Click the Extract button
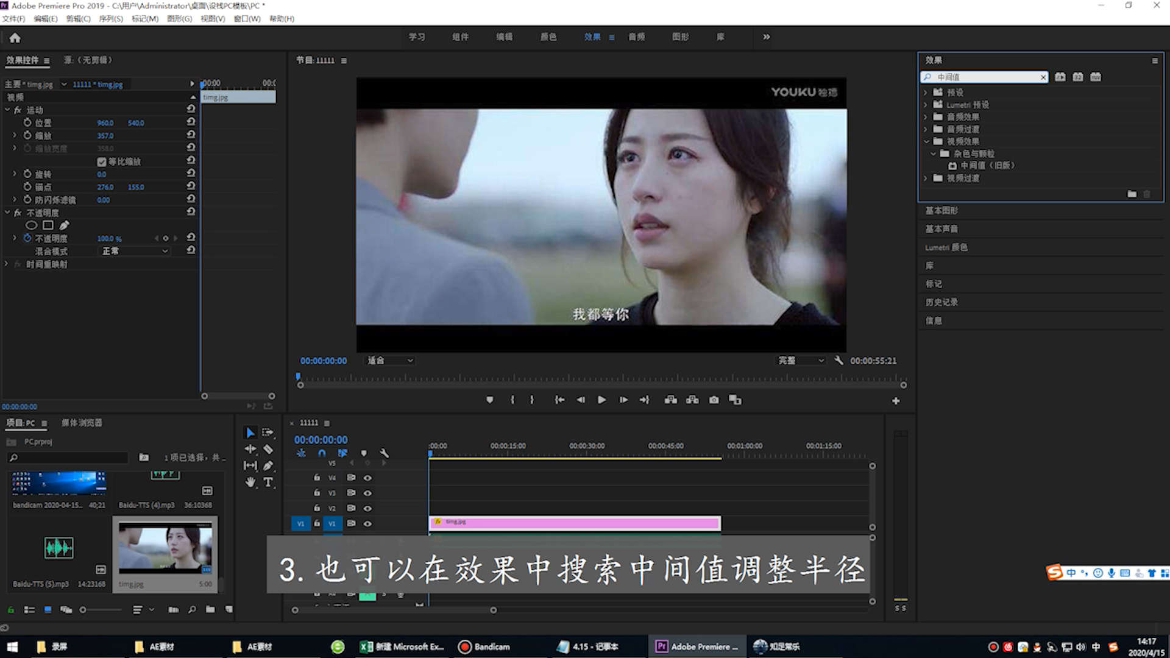Image resolution: width=1170 pixels, height=658 pixels. [x=692, y=400]
